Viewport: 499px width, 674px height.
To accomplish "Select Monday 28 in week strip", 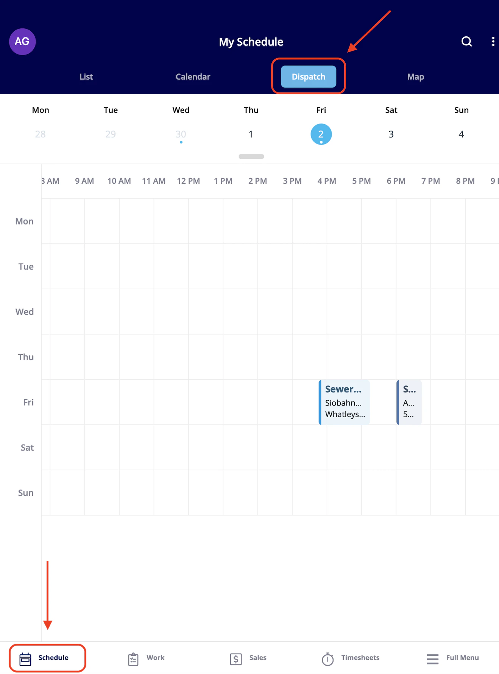I will pyautogui.click(x=40, y=134).
